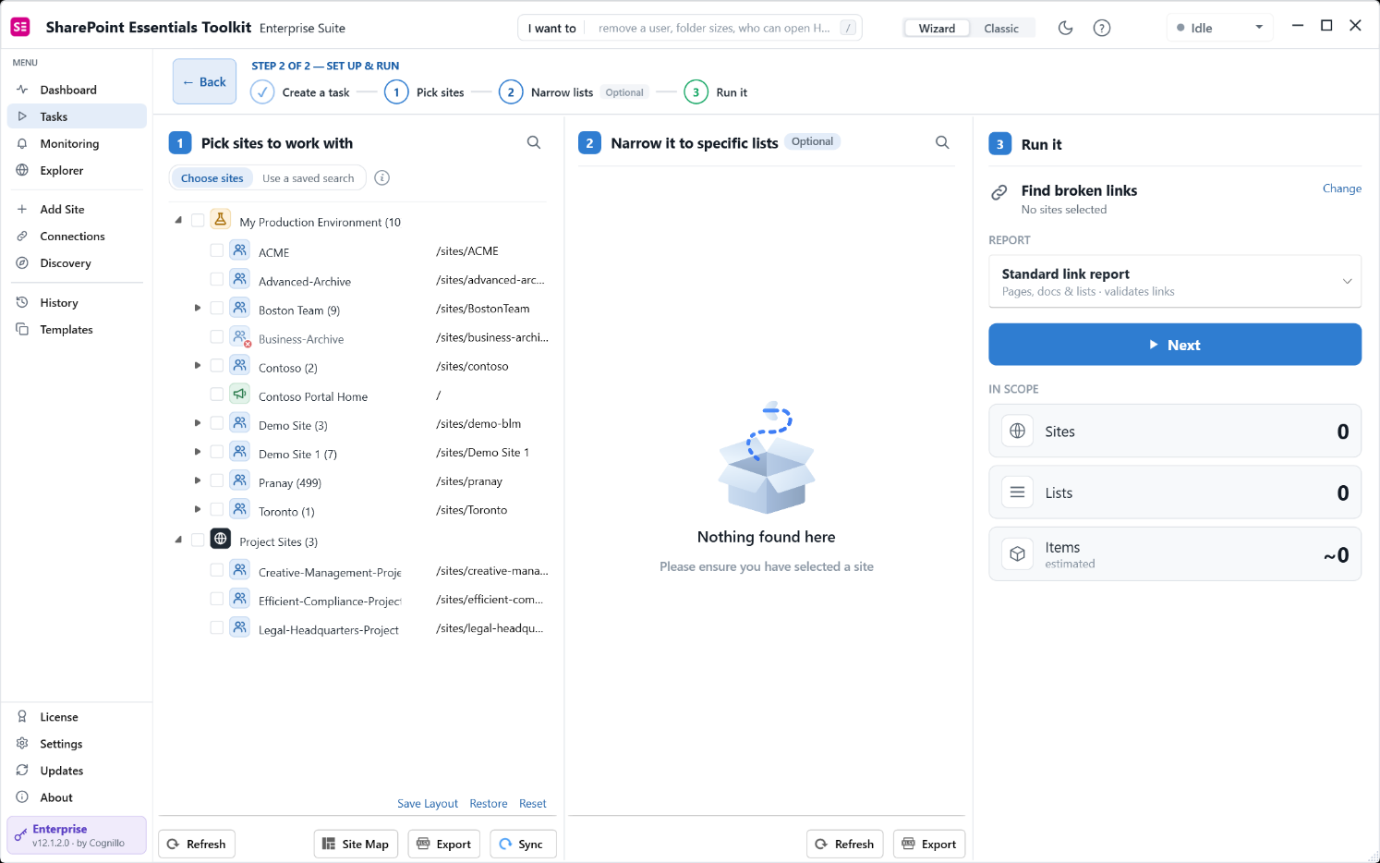Expand the Contoso site node
This screenshot has height=863, width=1380.
coord(198,366)
